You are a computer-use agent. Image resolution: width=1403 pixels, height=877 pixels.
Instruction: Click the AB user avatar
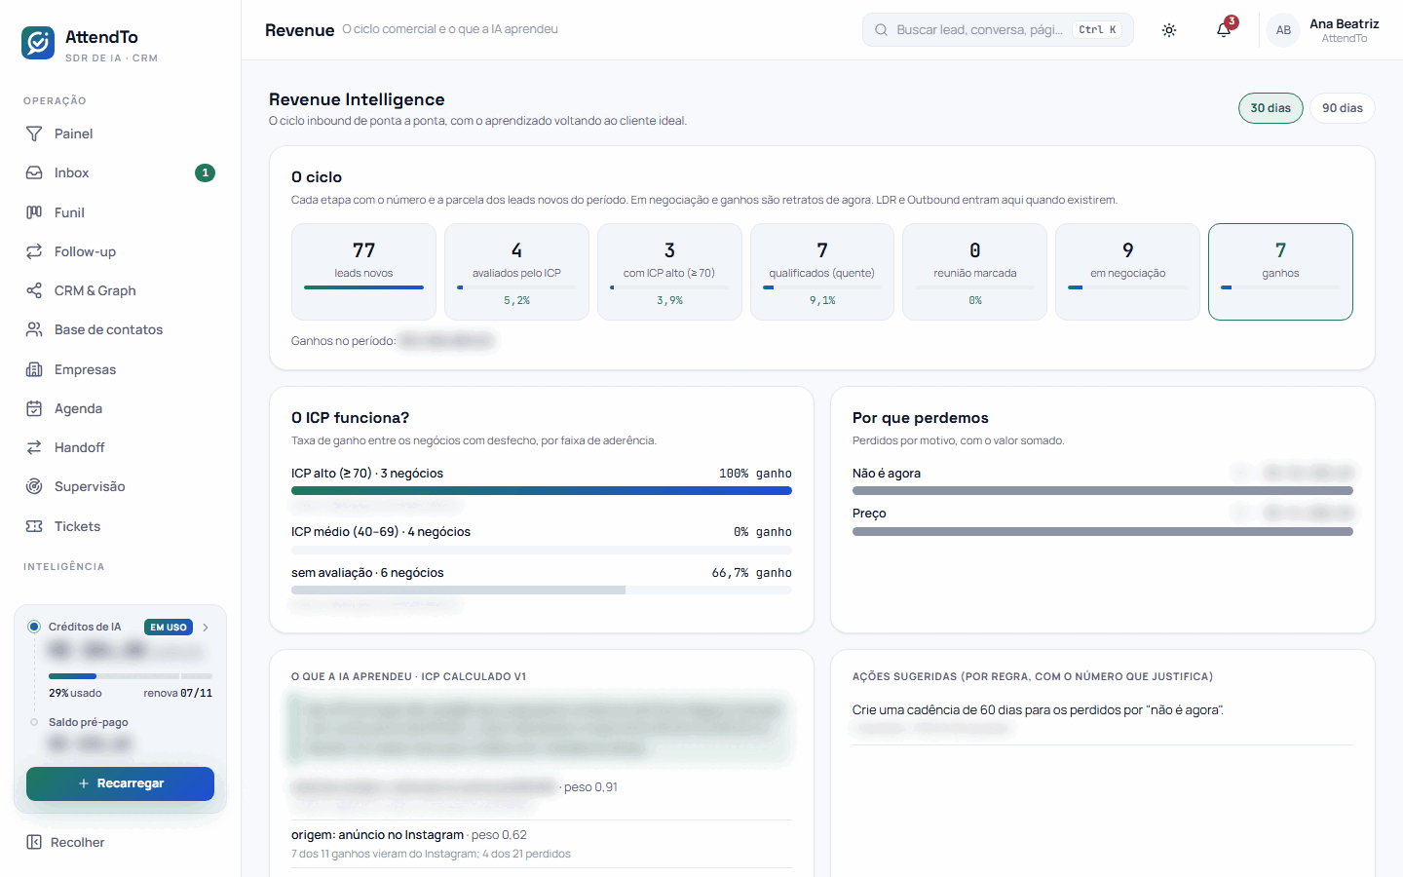click(x=1283, y=30)
